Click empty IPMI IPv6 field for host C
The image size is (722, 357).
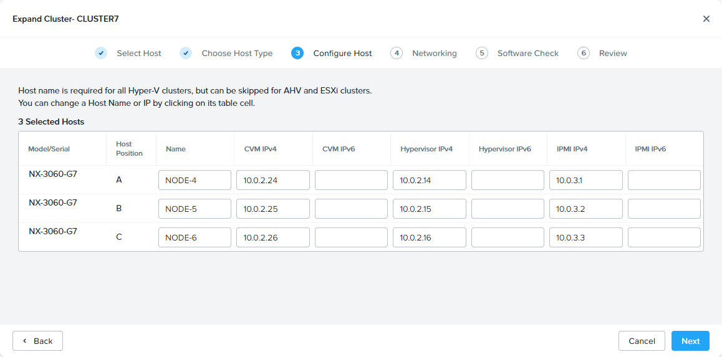pos(664,237)
